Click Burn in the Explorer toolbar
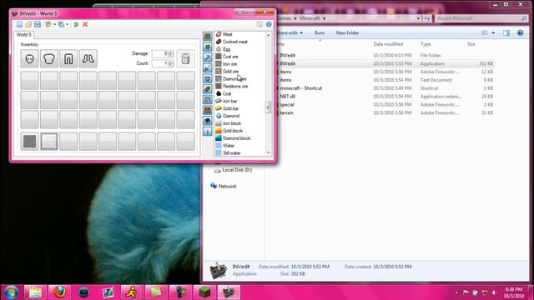Image resolution: width=534 pixels, height=300 pixels. click(x=320, y=32)
